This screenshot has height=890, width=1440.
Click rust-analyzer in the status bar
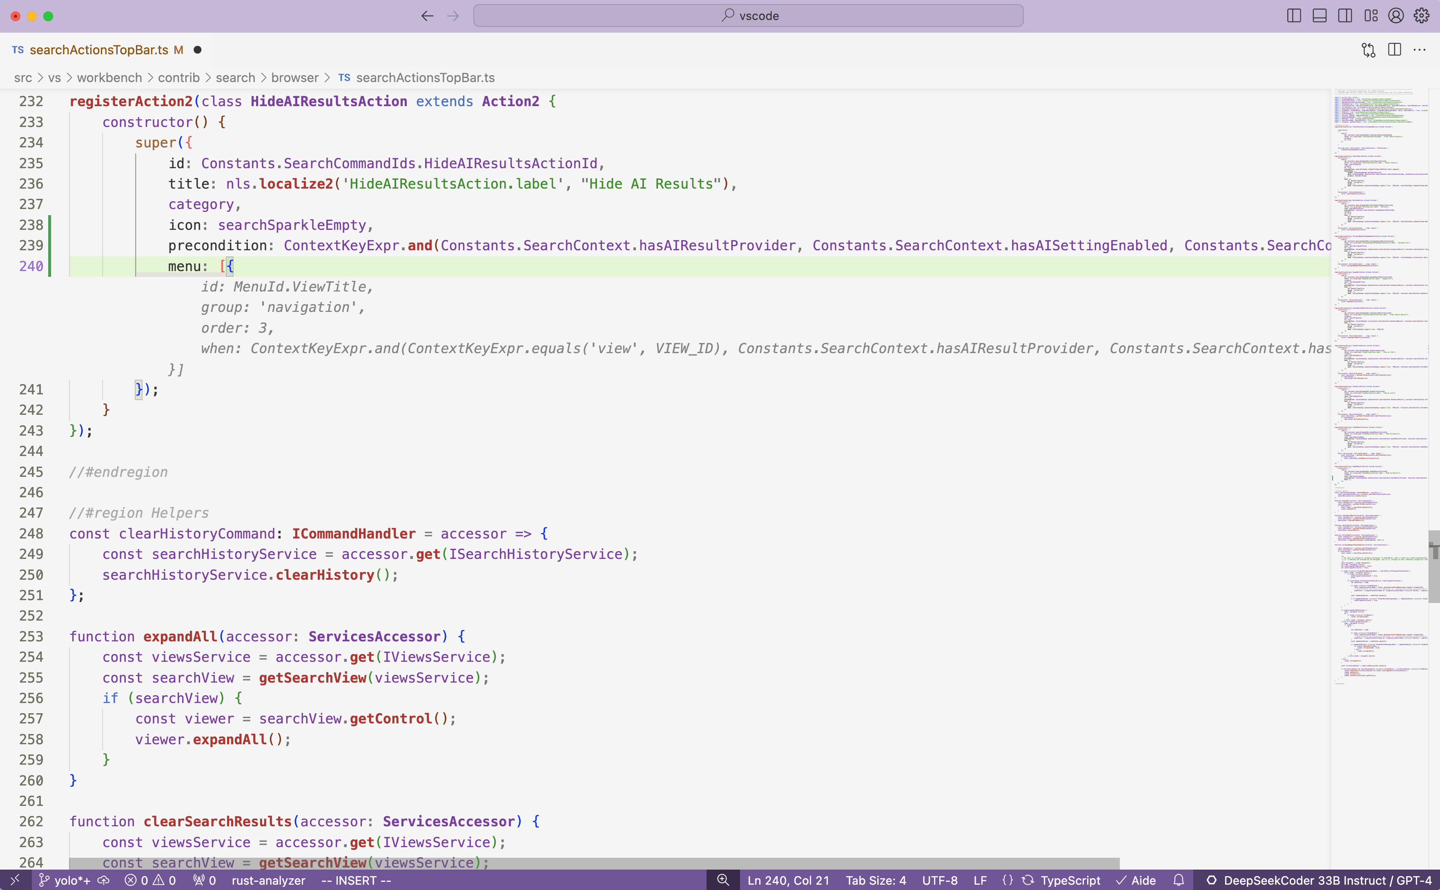268,880
